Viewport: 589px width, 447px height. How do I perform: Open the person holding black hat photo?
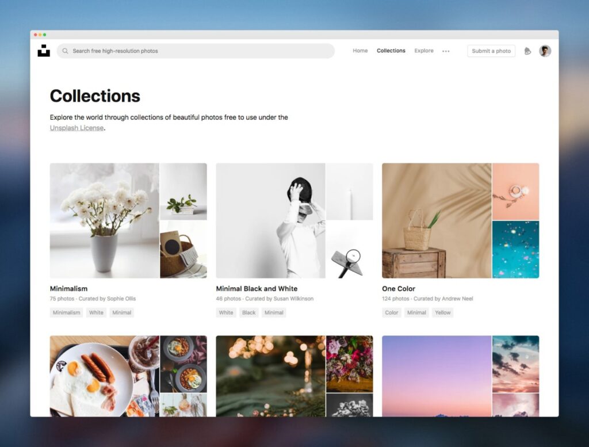270,220
